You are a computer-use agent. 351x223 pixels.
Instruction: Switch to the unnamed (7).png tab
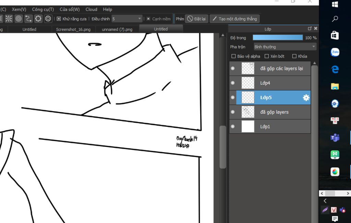[117, 29]
